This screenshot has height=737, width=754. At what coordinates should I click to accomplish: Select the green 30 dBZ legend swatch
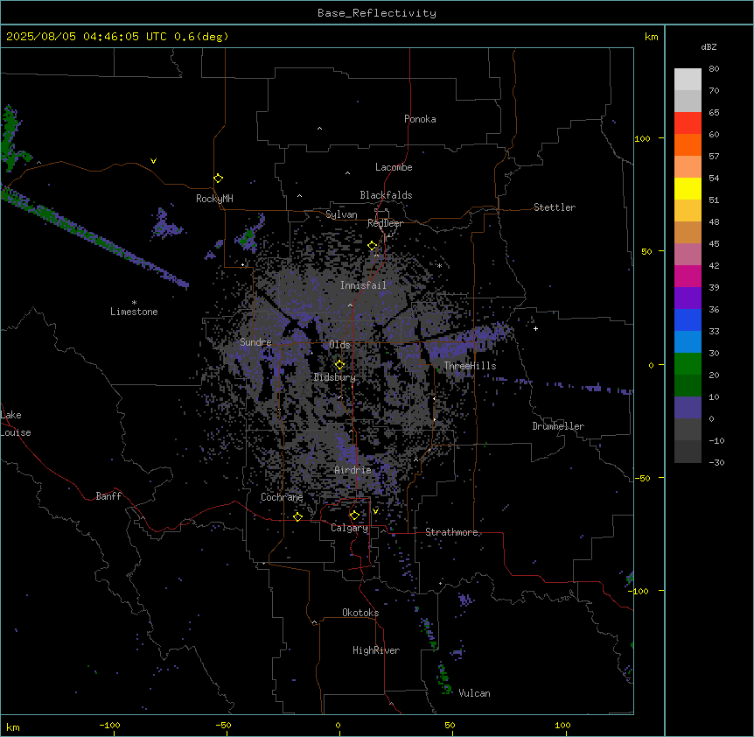[688, 364]
